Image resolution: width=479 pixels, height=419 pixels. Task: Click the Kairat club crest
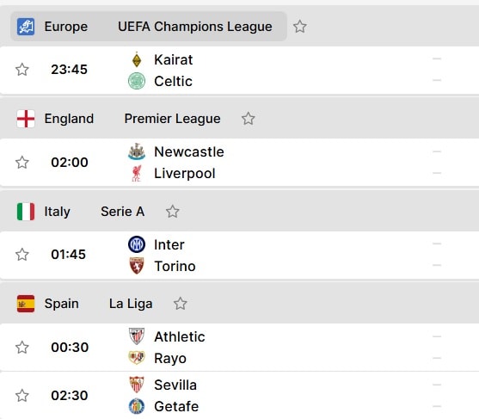(x=137, y=59)
